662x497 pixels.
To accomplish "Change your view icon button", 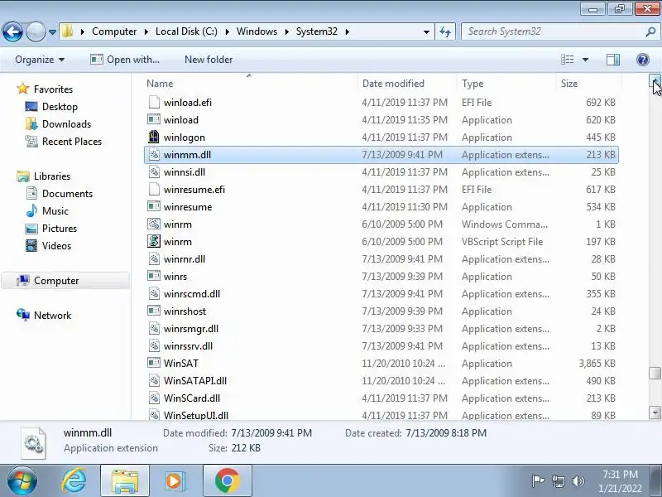I will tap(567, 60).
